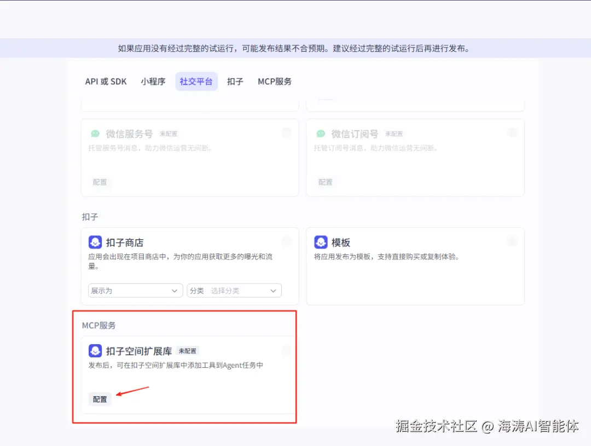Click 配置 under 微信订阅号
The width and height of the screenshot is (591, 446).
(325, 182)
